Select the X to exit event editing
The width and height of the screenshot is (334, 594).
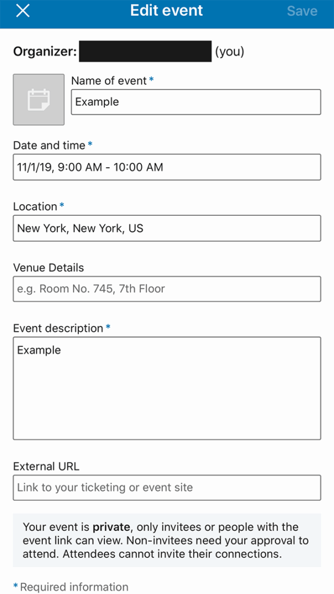[22, 10]
